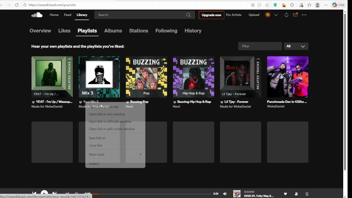The width and height of the screenshot is (352, 198).
Task: Like the currently playing track
Action: point(285,194)
